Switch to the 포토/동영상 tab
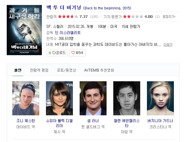185x142 pixels. [66, 70]
